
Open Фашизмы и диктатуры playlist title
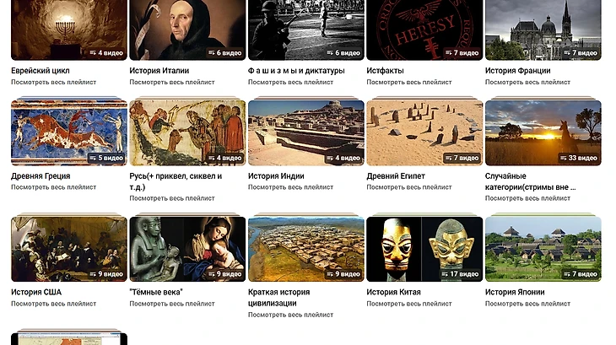pos(296,71)
